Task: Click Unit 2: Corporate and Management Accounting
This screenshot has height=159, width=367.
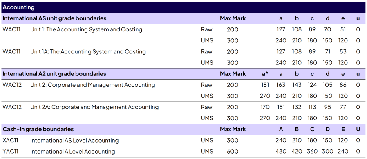Action: [x=93, y=85]
